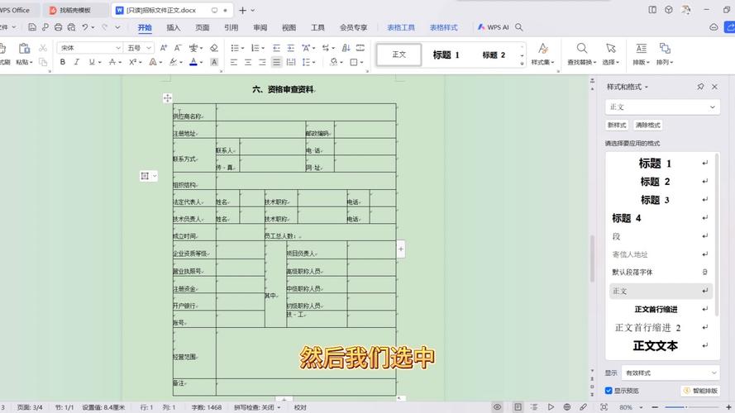This screenshot has height=413, width=735.
Task: Click the sort icon in ribbon
Action: (x=346, y=48)
